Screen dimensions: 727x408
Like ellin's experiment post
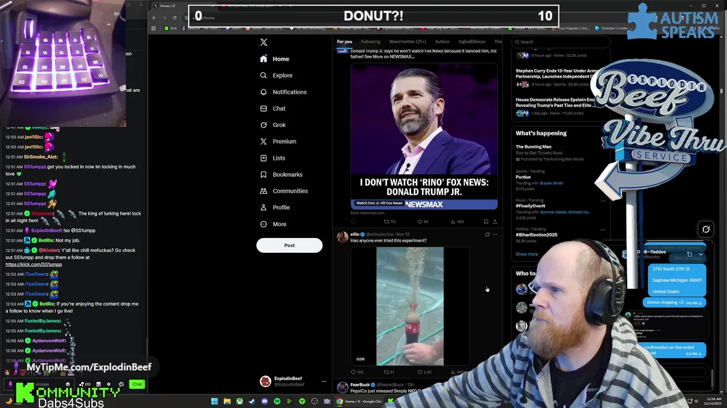coord(424,372)
